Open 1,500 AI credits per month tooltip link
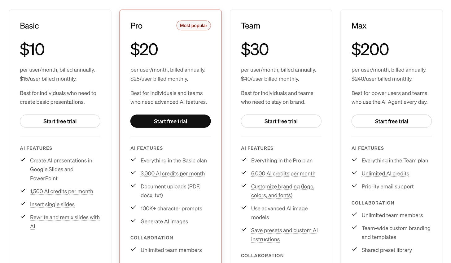Screen dimensions: 451x263 (x=61, y=191)
